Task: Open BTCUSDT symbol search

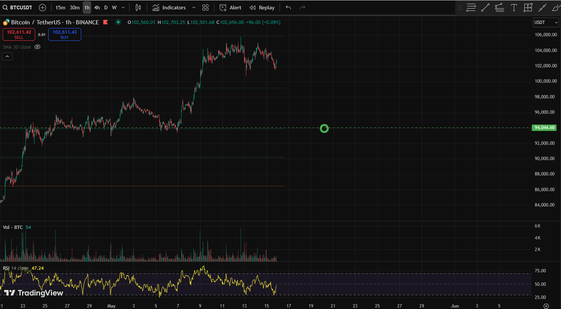Action: (17, 7)
